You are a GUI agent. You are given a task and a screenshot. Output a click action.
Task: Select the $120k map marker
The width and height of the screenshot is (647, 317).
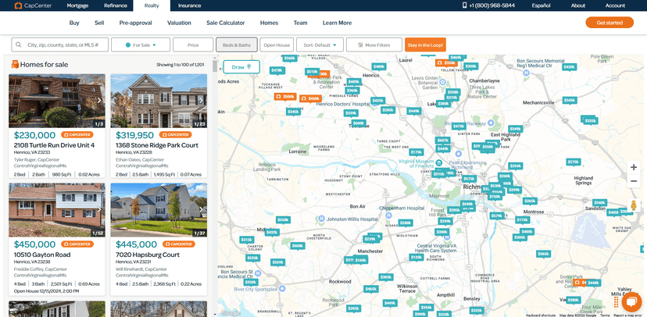416,257
